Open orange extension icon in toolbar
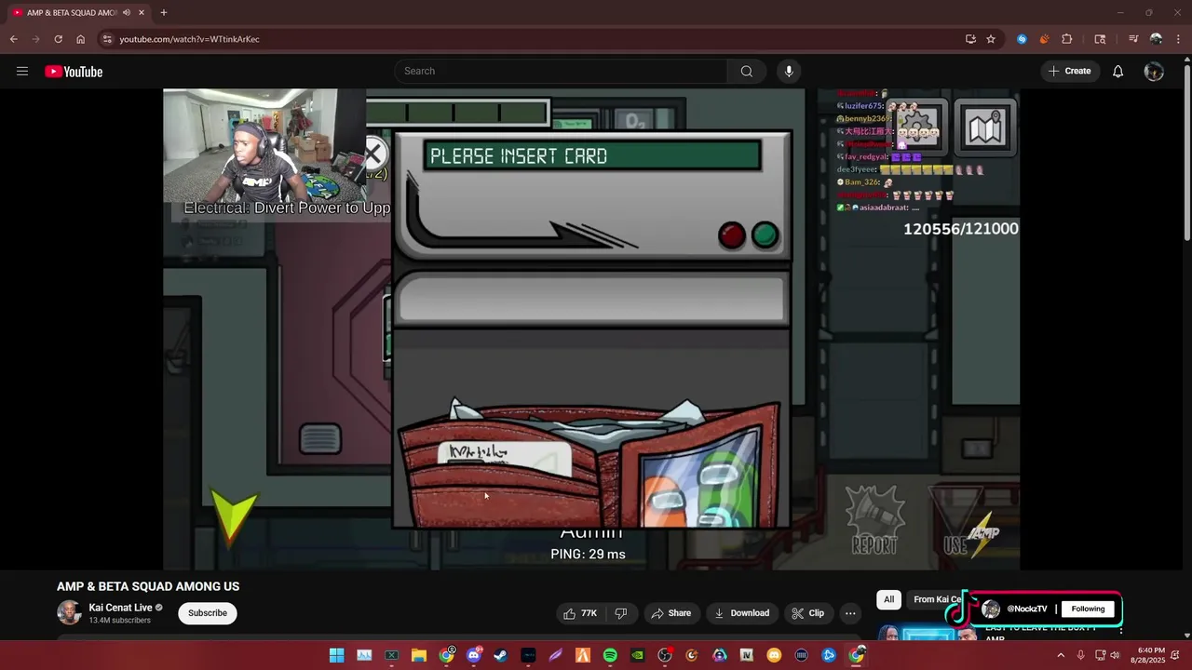 tap(1044, 39)
